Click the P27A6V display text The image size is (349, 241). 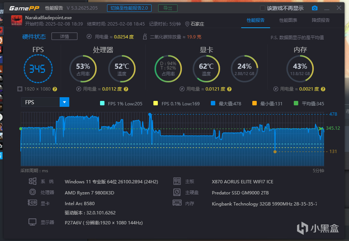pyautogui.click(x=104, y=223)
